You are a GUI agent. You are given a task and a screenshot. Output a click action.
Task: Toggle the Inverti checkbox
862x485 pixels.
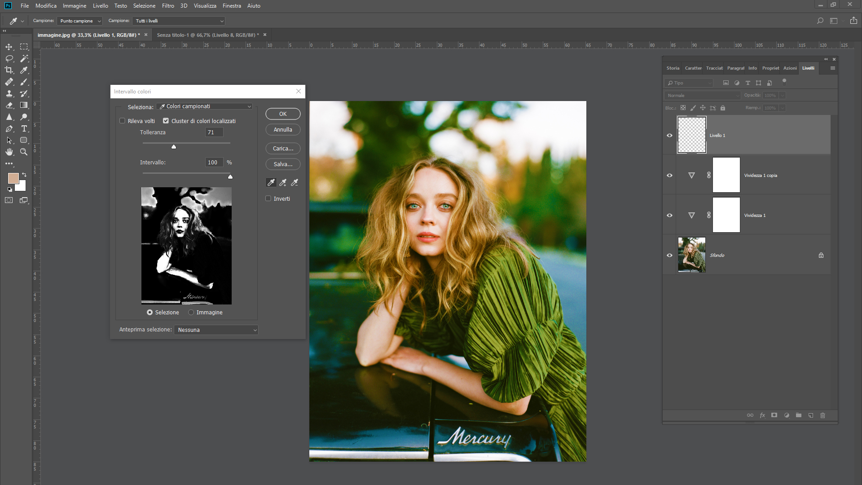(x=268, y=198)
